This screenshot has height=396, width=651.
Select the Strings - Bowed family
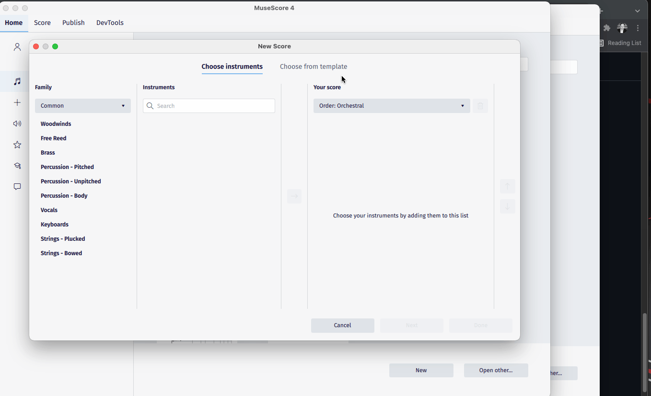coord(61,253)
